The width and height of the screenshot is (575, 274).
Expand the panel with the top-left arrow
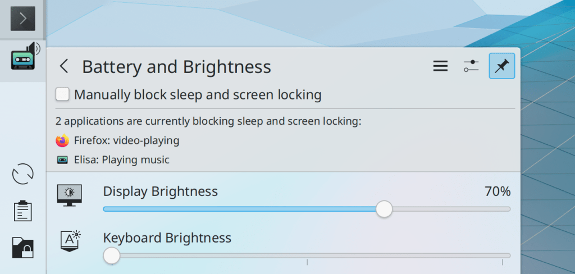(x=23, y=19)
